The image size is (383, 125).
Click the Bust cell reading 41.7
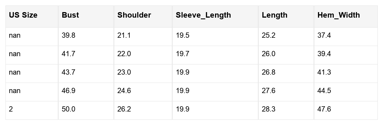pyautogui.click(x=68, y=54)
